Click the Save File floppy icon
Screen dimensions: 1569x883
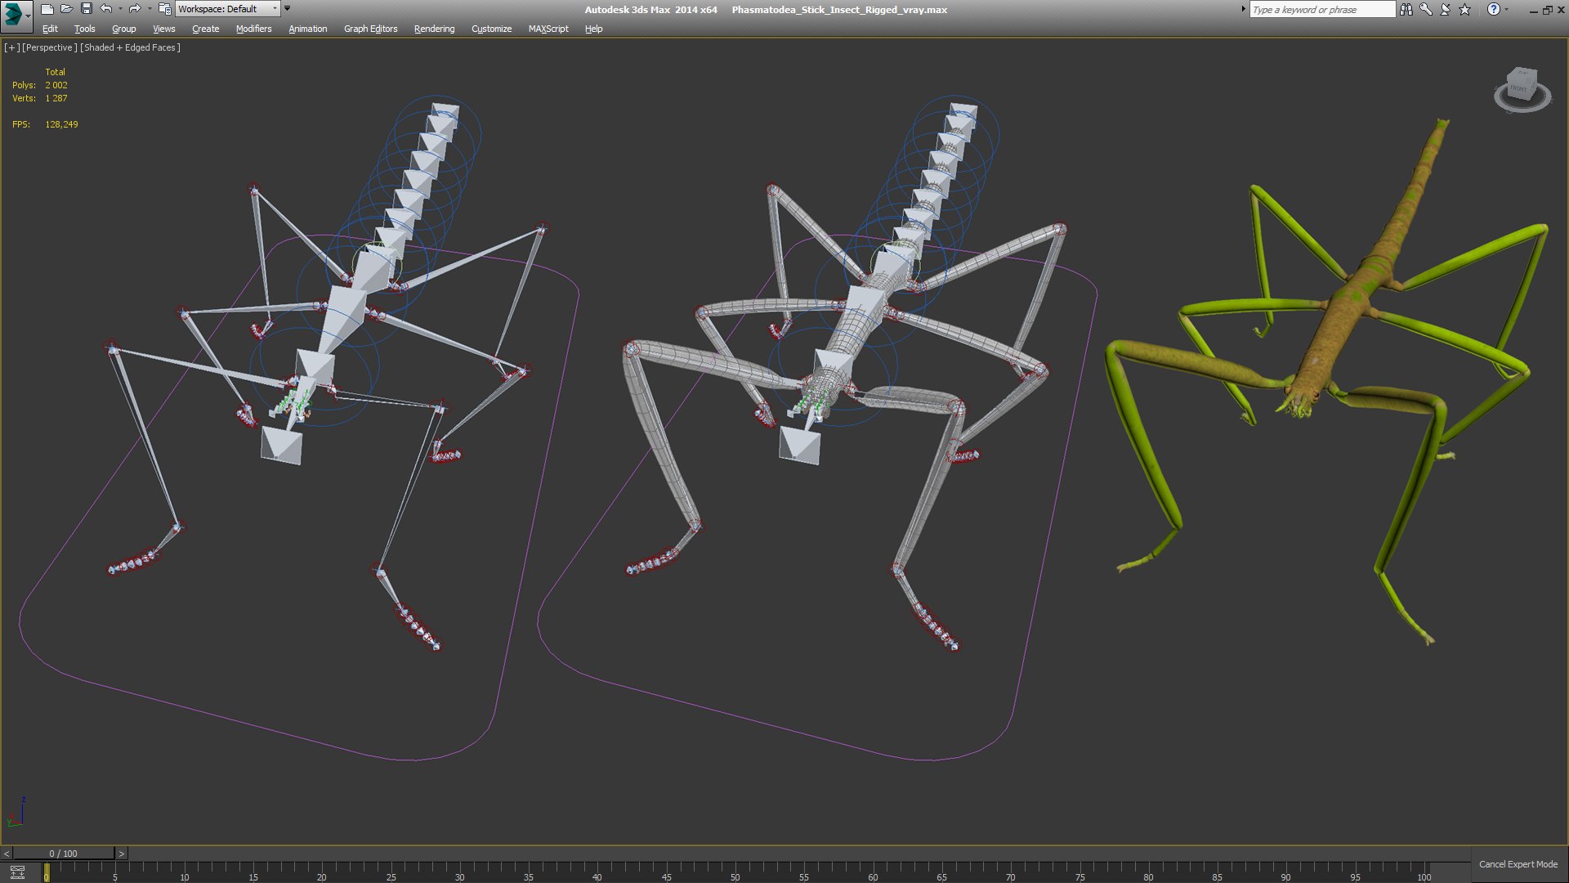[87, 9]
